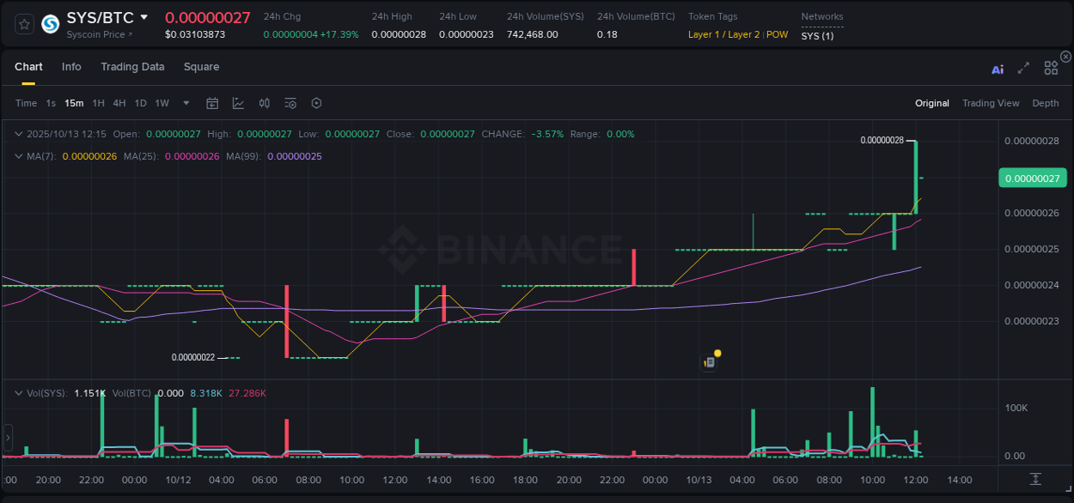The width and height of the screenshot is (1074, 503).
Task: Open the Square tab
Action: click(x=201, y=67)
